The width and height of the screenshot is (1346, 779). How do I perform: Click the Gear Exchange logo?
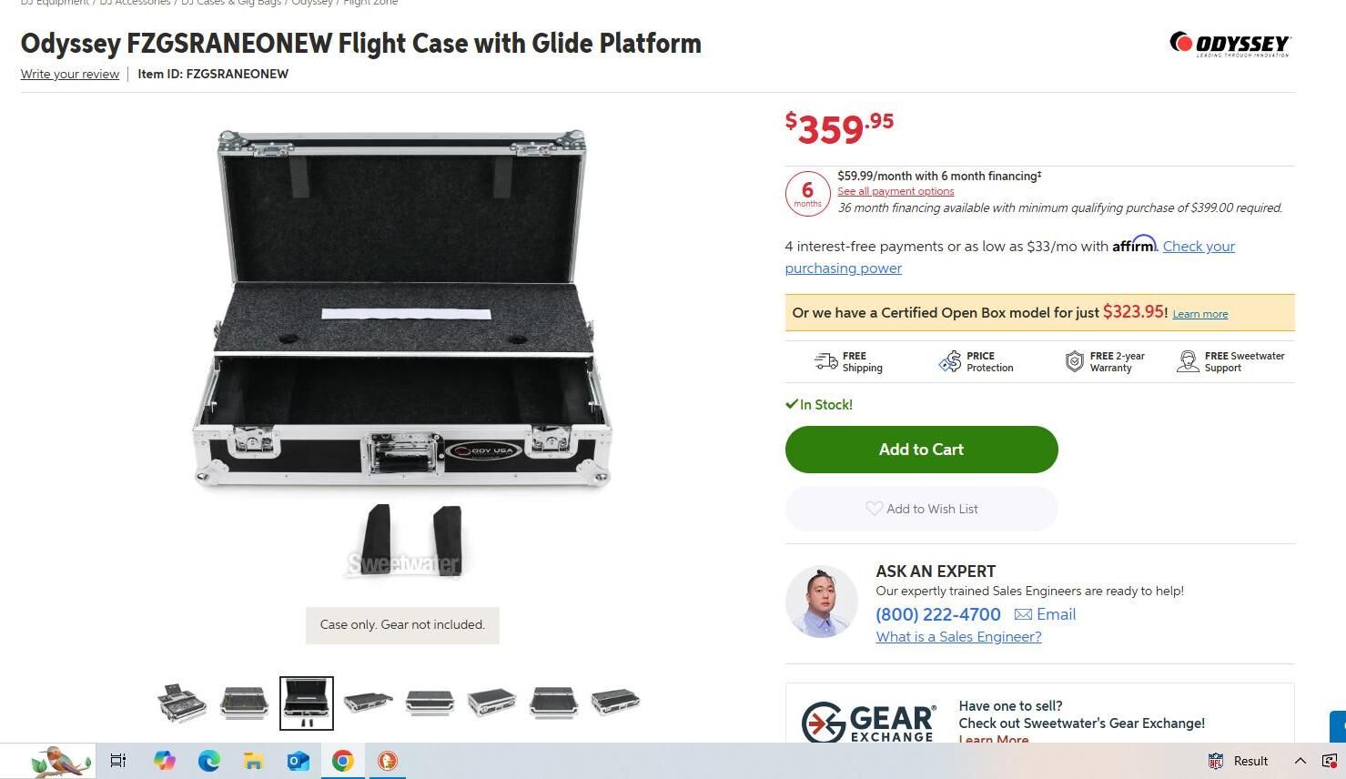coord(867,723)
